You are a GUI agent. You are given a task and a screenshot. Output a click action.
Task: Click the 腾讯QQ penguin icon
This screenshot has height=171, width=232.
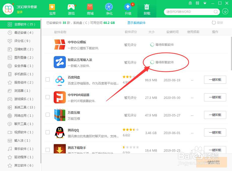(x=60, y=132)
